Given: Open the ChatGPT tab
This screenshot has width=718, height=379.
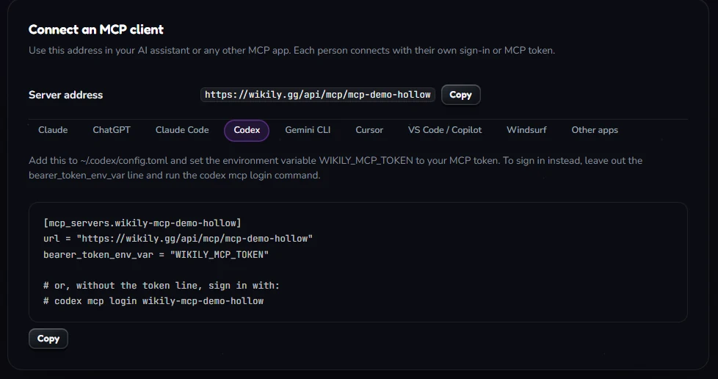Looking at the screenshot, I should coord(112,130).
